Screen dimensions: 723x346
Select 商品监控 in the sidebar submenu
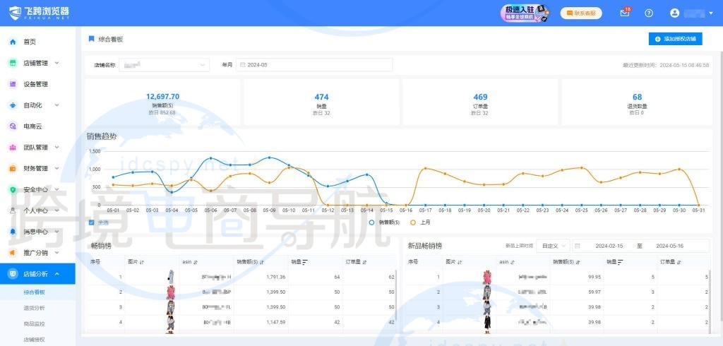[34, 323]
